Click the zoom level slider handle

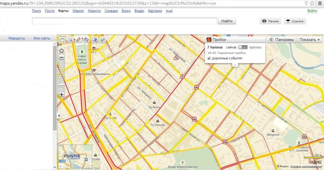61,85
